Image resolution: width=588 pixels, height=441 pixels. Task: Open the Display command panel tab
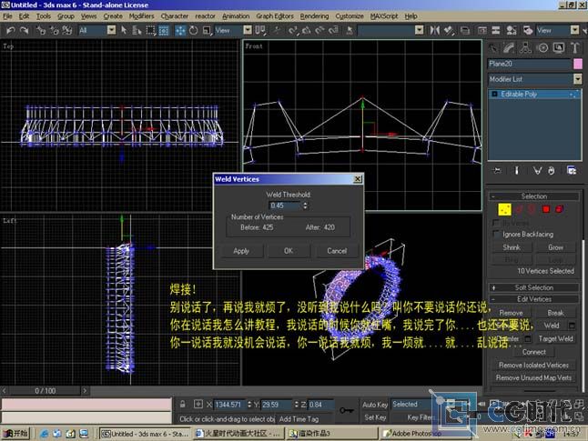(558, 47)
